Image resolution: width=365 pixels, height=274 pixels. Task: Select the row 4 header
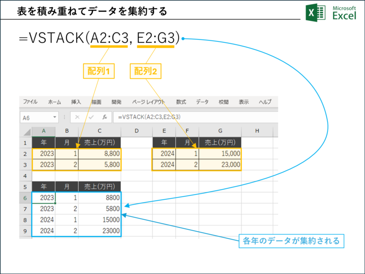point(25,176)
